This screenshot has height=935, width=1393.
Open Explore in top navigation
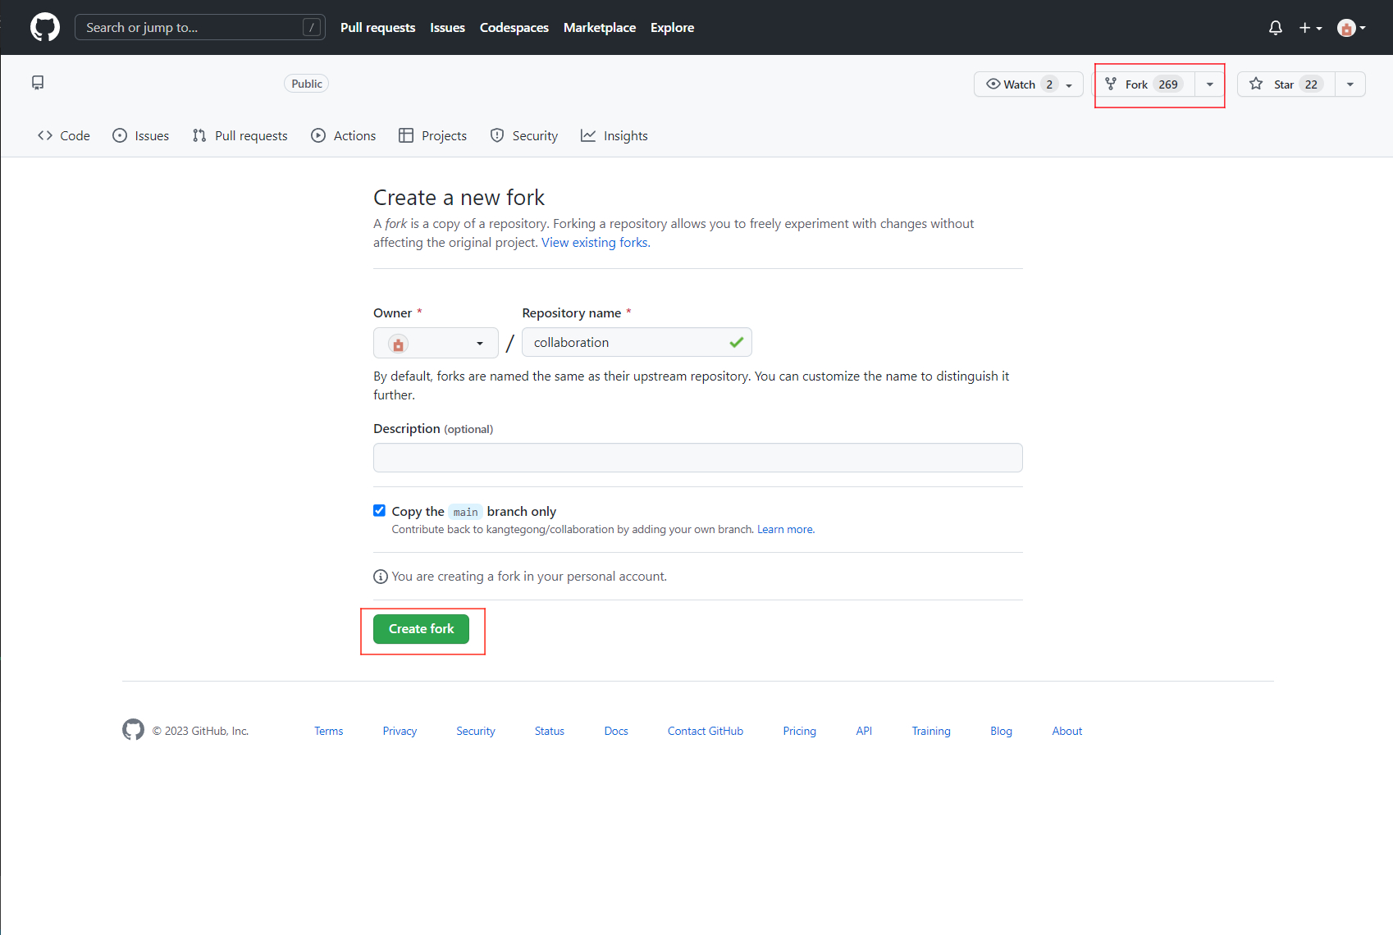pos(673,27)
